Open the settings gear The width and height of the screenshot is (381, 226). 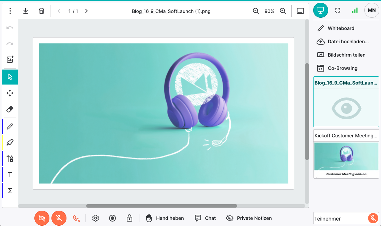[x=95, y=218]
